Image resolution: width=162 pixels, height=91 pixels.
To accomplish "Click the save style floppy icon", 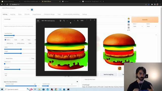I will pyautogui.click(x=129, y=25).
